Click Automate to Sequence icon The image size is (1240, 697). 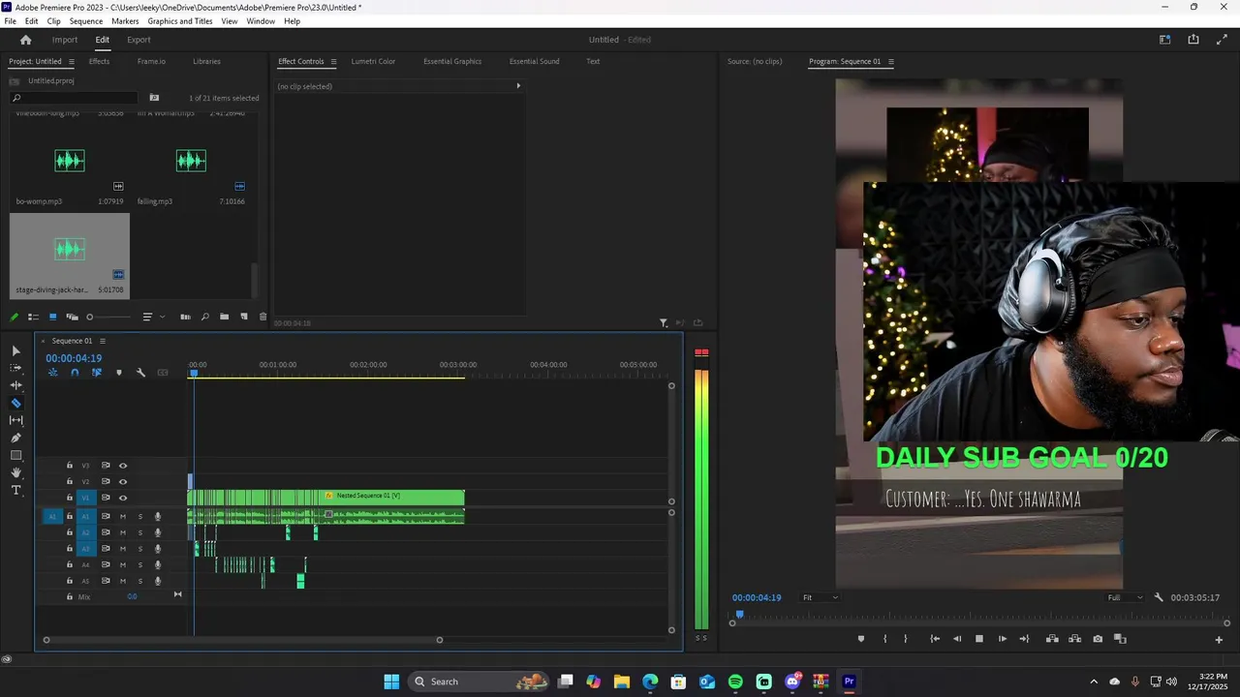coord(186,317)
